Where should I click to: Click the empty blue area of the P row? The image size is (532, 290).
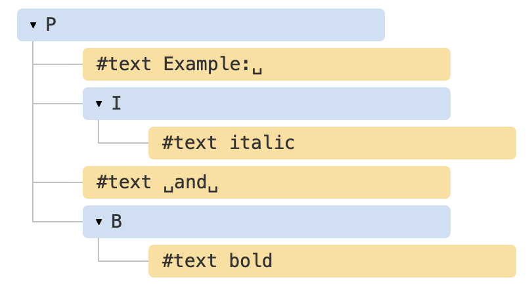(221, 25)
